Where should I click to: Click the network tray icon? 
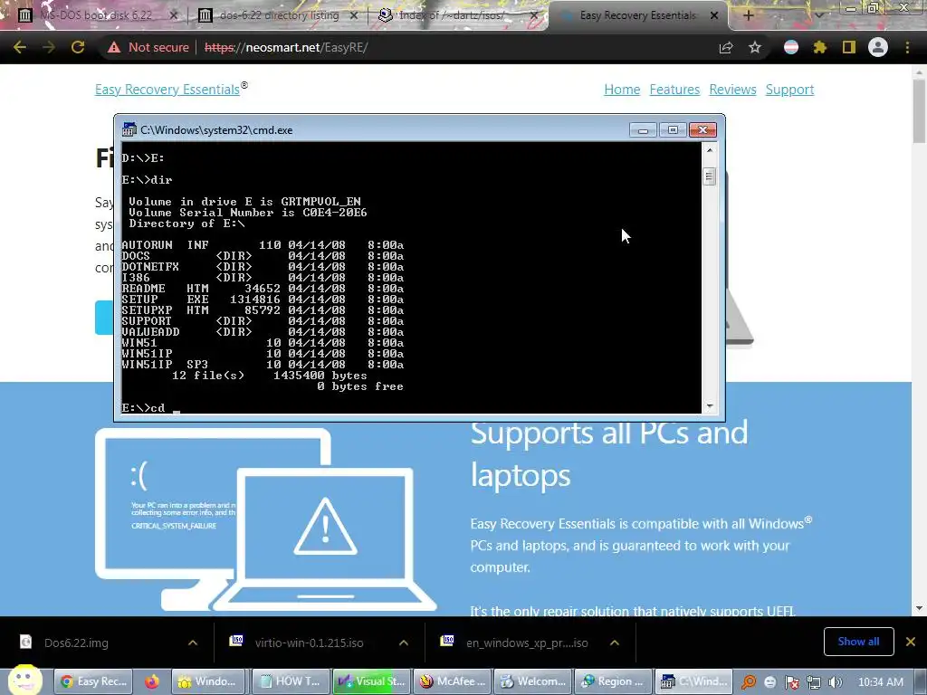coord(814,682)
